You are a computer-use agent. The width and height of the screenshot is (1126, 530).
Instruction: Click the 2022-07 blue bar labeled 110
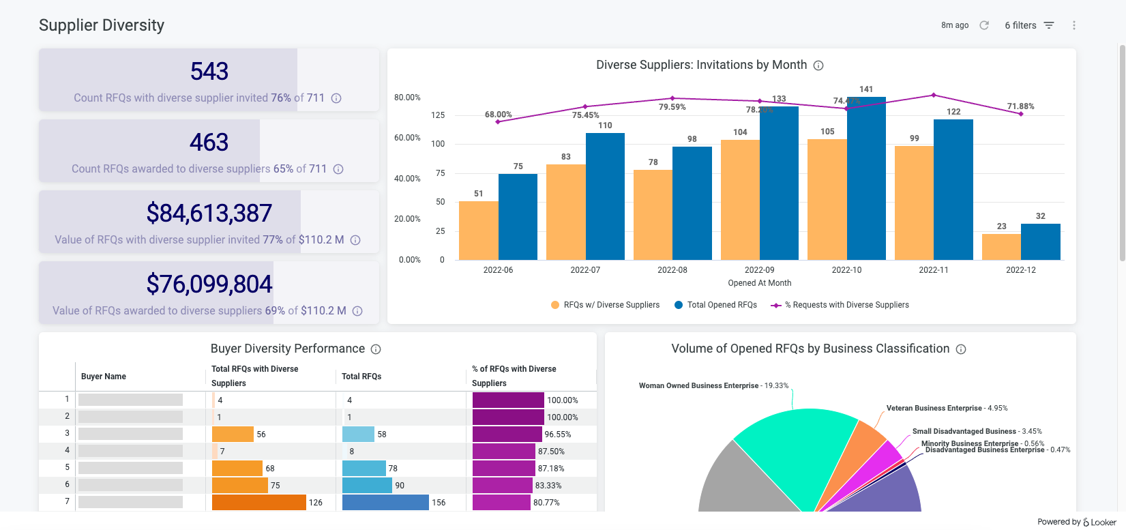point(605,196)
